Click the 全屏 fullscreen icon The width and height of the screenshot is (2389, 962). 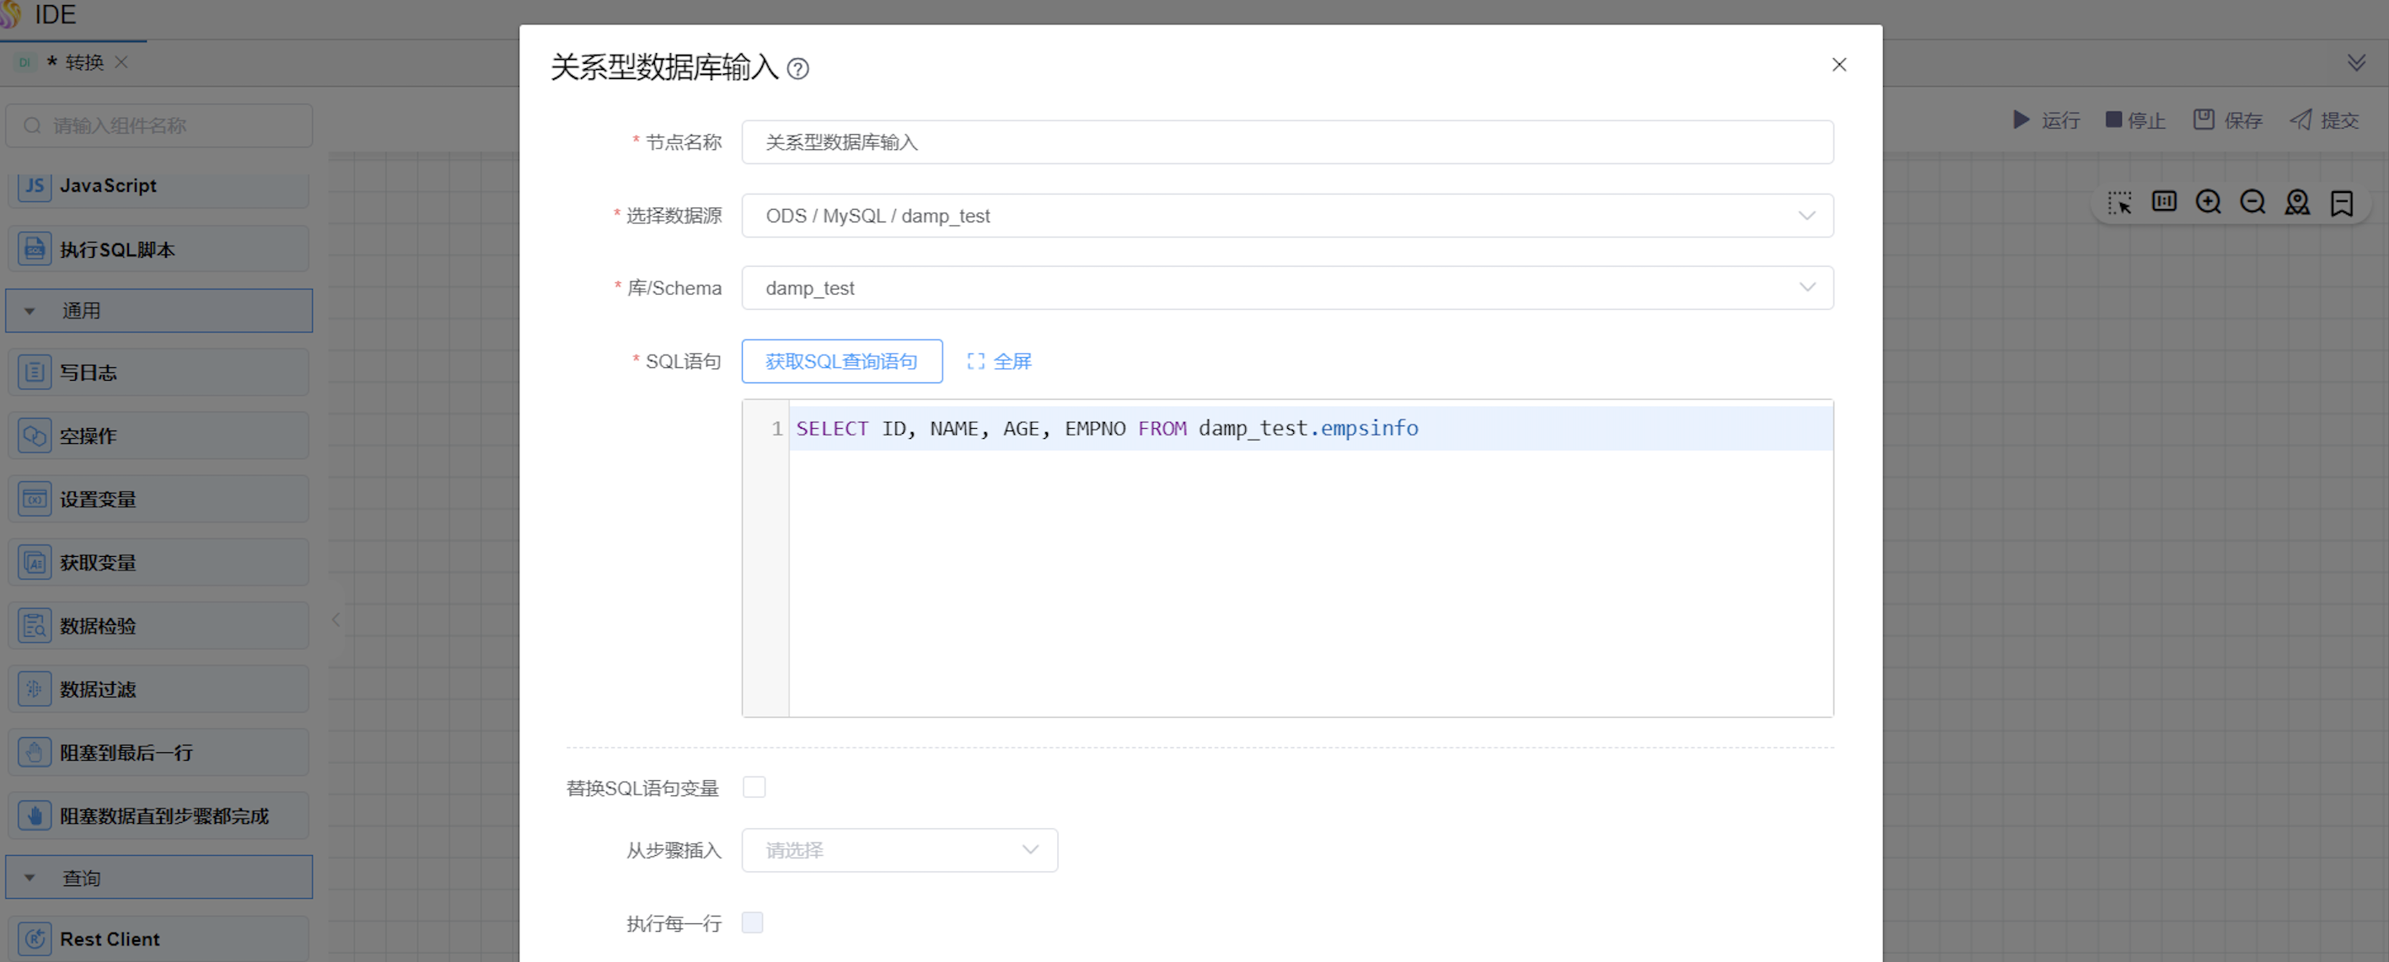click(975, 361)
